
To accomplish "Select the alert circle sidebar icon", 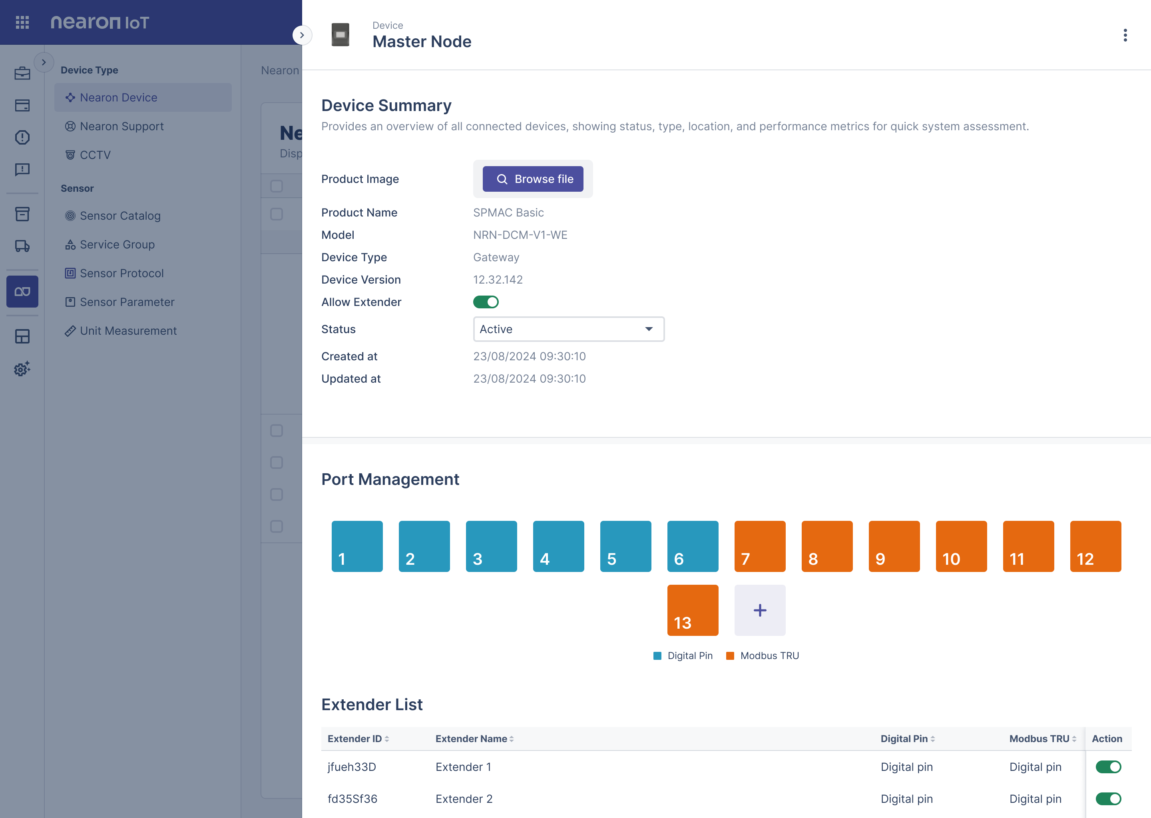I will coord(22,137).
